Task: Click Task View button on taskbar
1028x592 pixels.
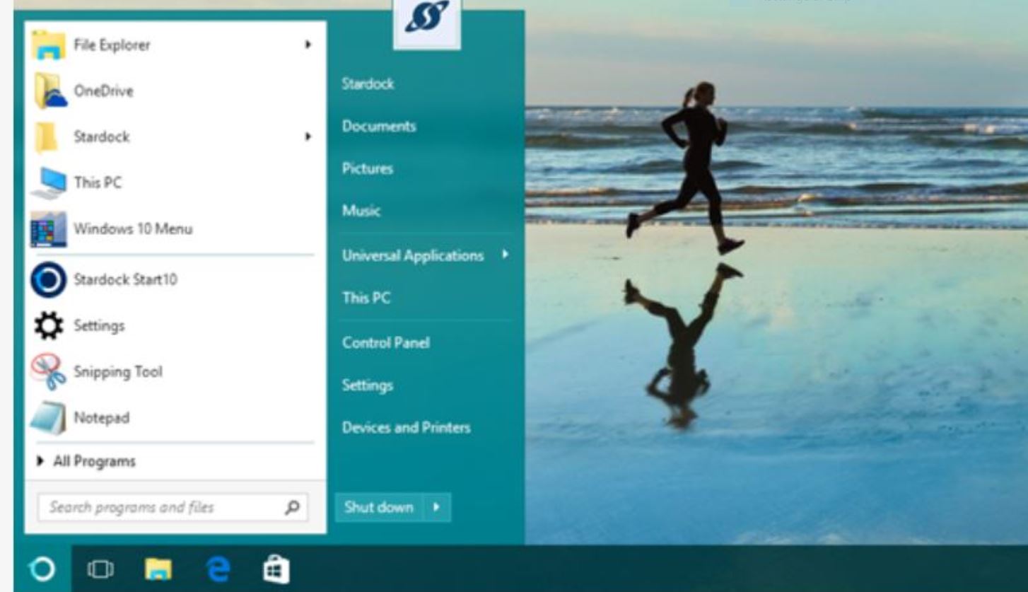Action: (x=100, y=569)
